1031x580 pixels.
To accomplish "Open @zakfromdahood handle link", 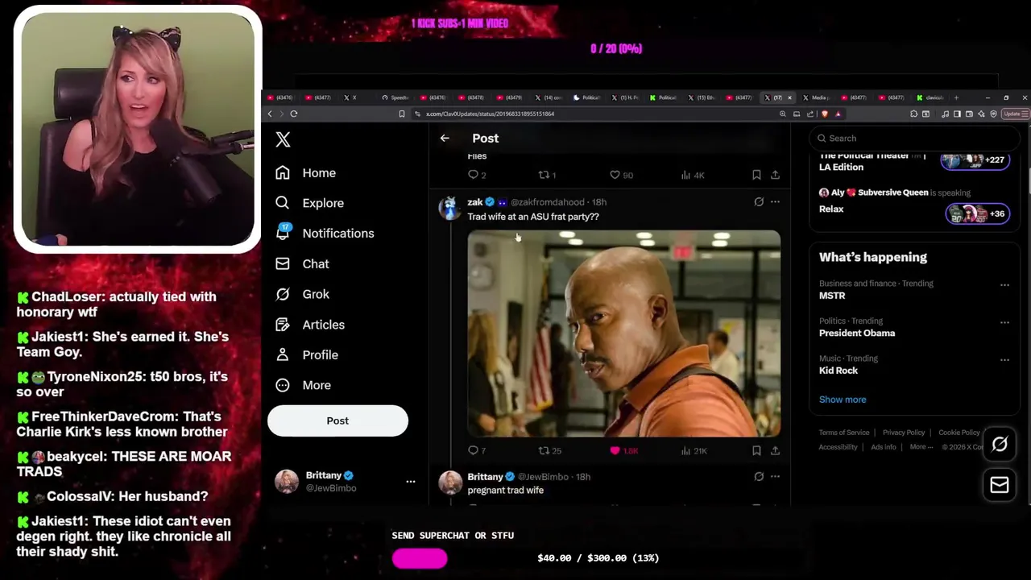I will (x=547, y=202).
